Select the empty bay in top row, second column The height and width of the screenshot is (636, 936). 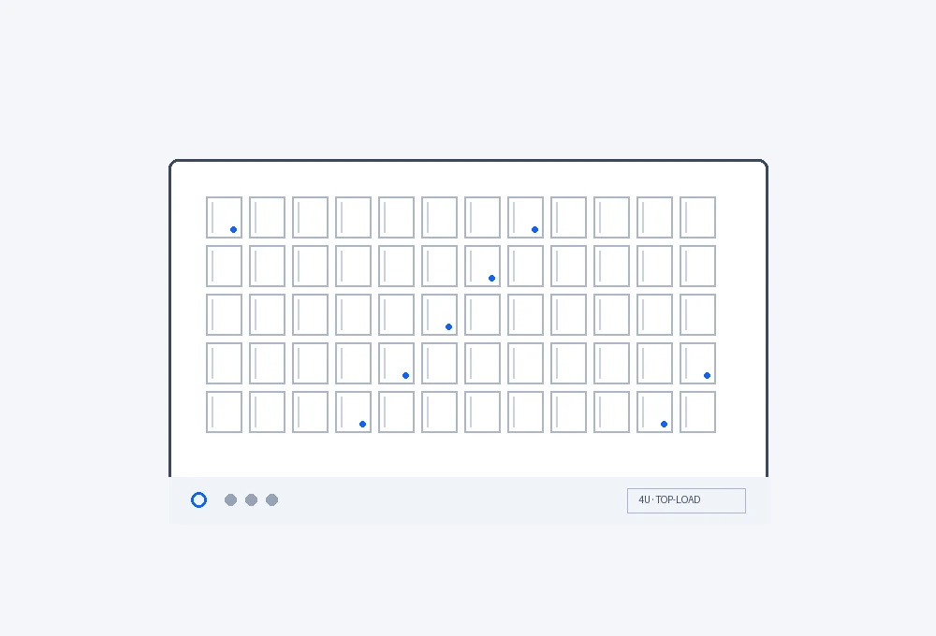[268, 217]
